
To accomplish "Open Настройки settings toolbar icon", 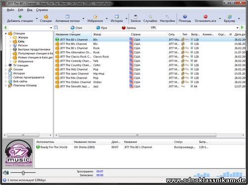I will coord(167,16).
